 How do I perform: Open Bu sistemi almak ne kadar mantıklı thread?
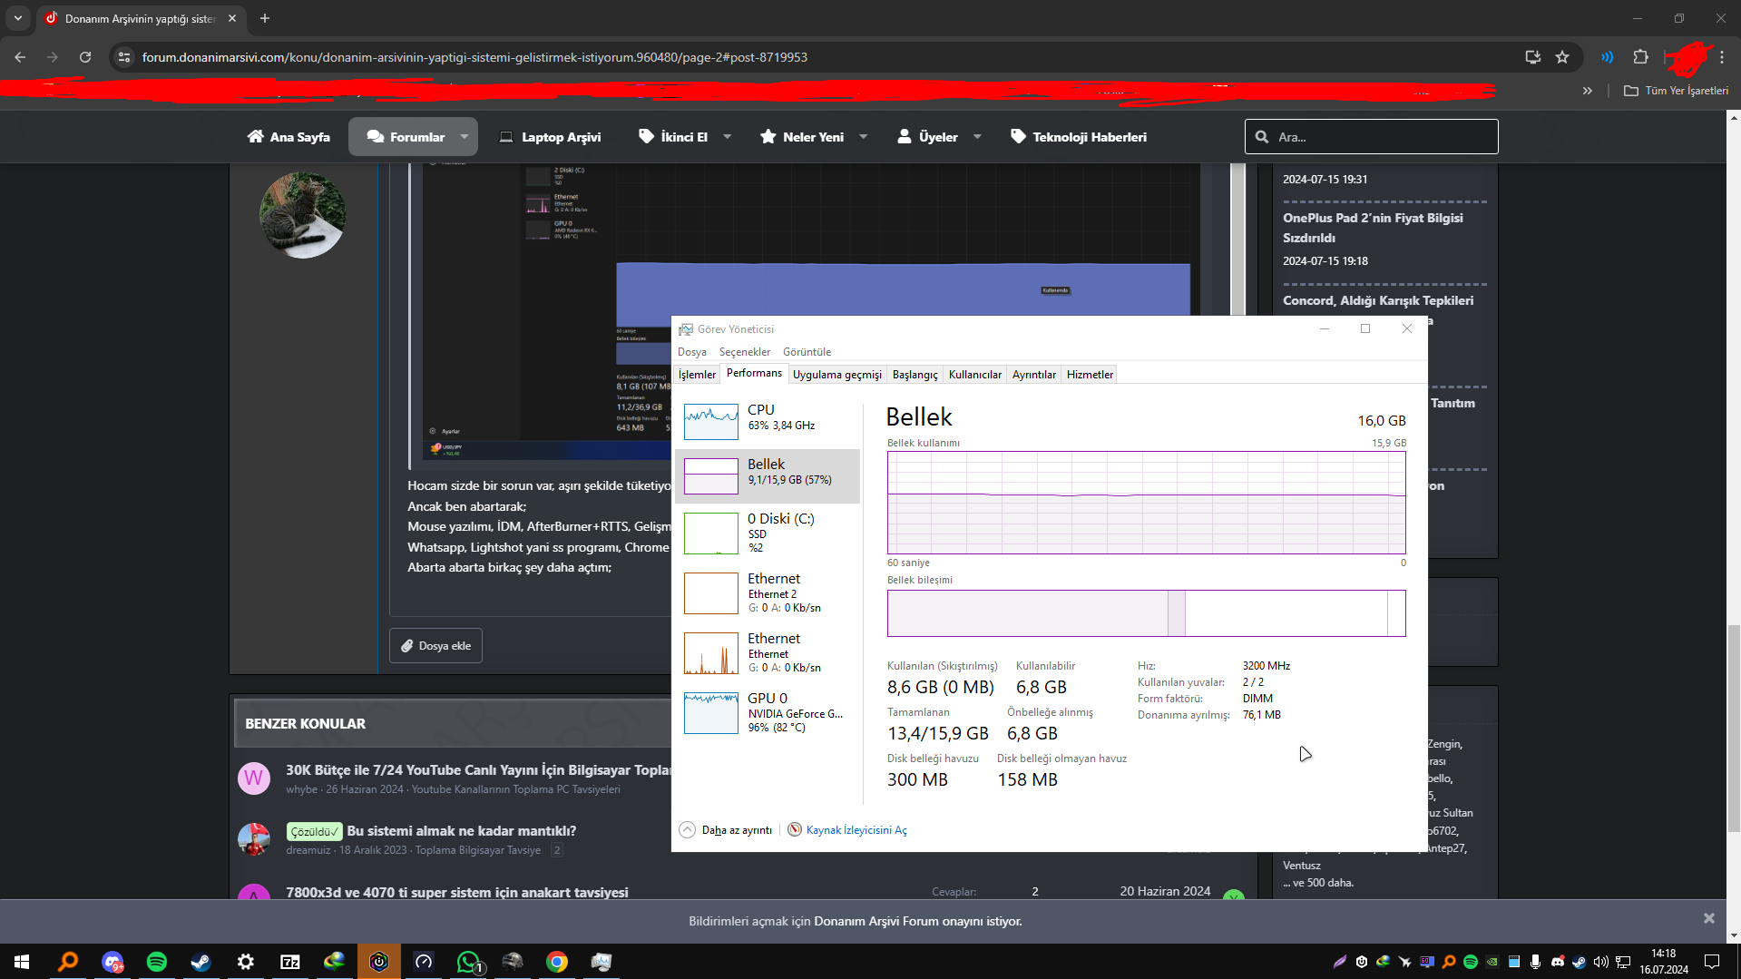click(x=461, y=830)
